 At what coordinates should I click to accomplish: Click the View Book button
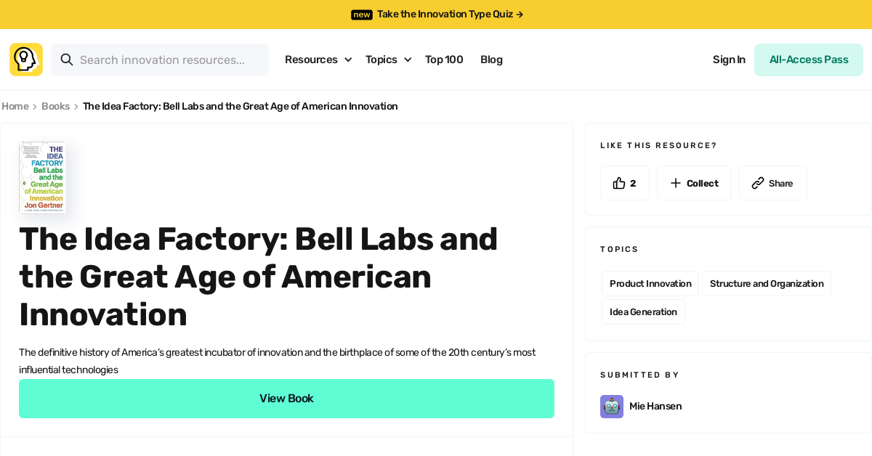coord(286,398)
